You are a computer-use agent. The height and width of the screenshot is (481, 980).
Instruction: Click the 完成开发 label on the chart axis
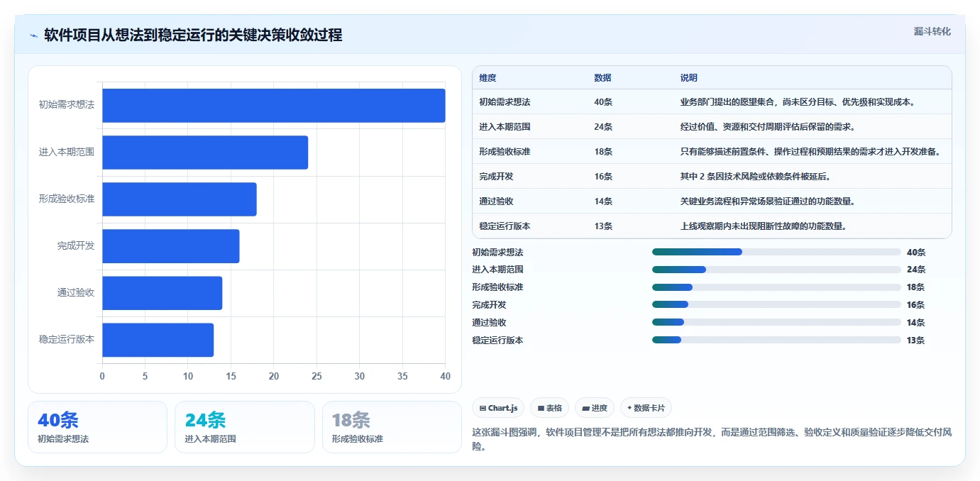tap(76, 245)
